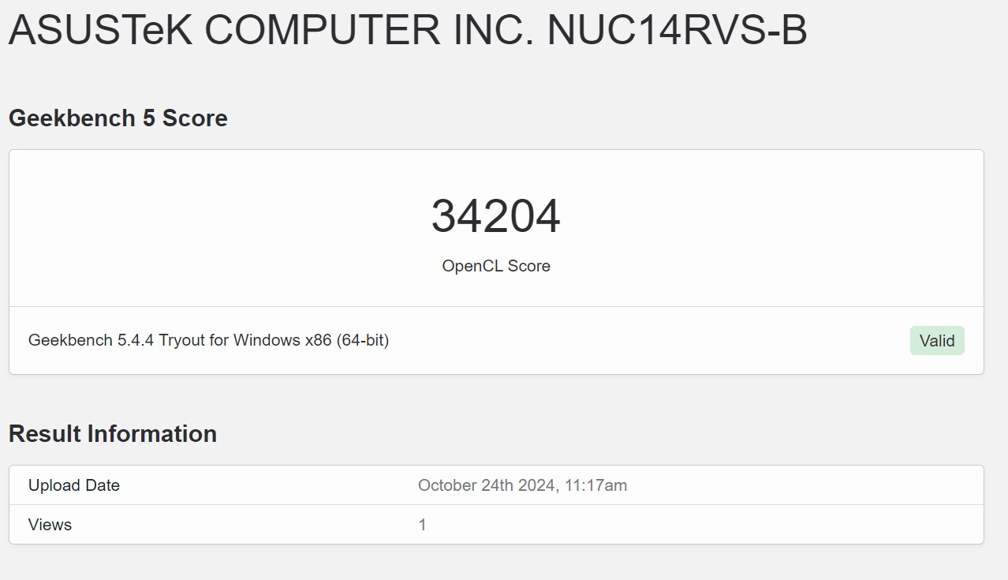Click the word Windows in version line
The width and height of the screenshot is (1008, 580).
tap(267, 340)
